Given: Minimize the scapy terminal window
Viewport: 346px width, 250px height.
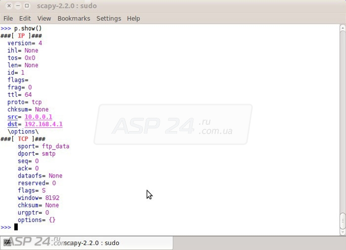Looking at the screenshot, I should [x=18, y=6].
